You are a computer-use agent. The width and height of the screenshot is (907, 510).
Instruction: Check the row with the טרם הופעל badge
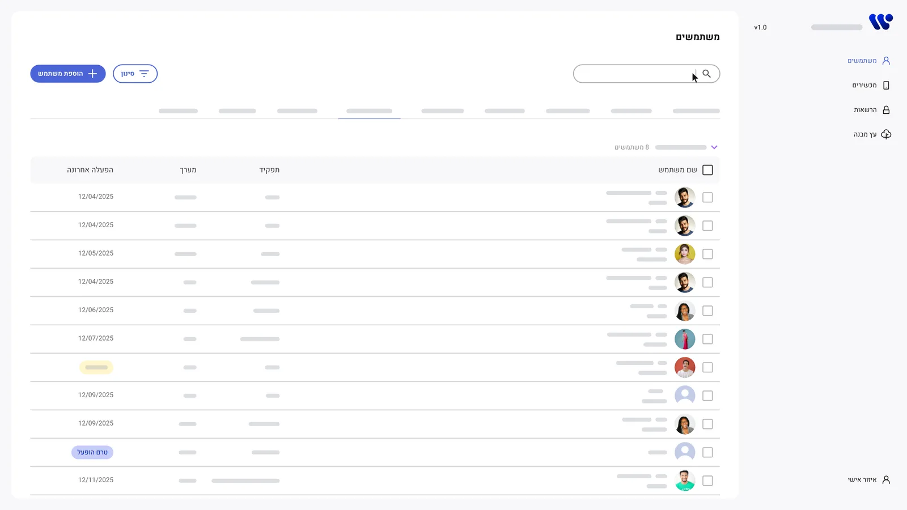pyautogui.click(x=707, y=452)
